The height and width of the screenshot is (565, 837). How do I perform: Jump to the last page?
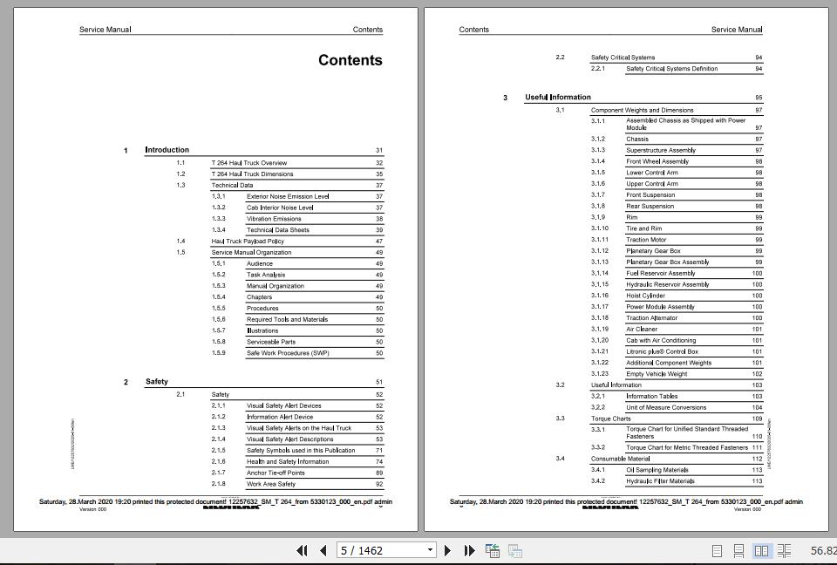pos(469,550)
